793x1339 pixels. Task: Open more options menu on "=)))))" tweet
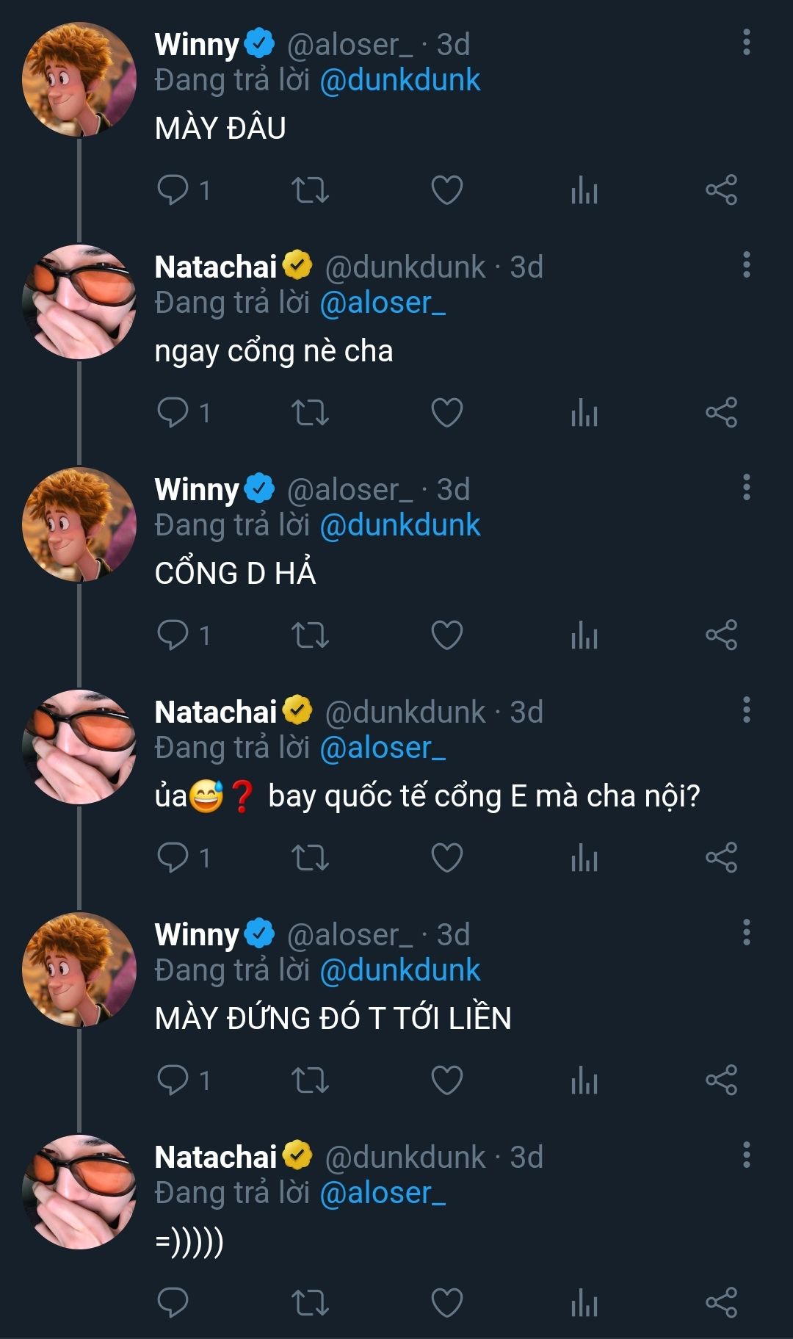pyautogui.click(x=746, y=1155)
